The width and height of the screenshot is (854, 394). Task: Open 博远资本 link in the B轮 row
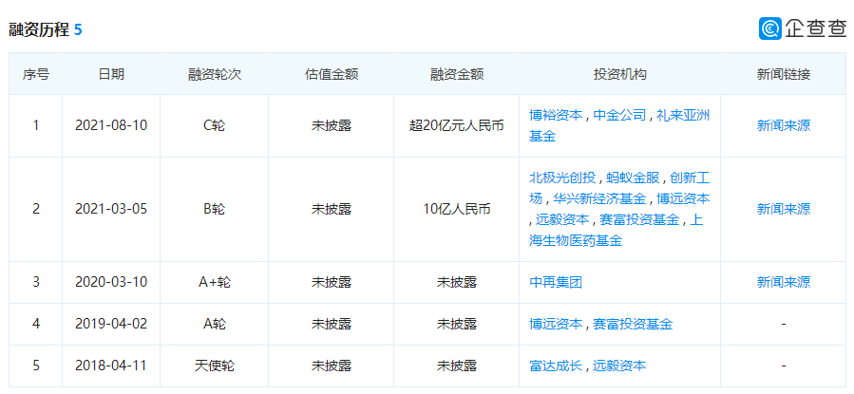click(x=683, y=198)
